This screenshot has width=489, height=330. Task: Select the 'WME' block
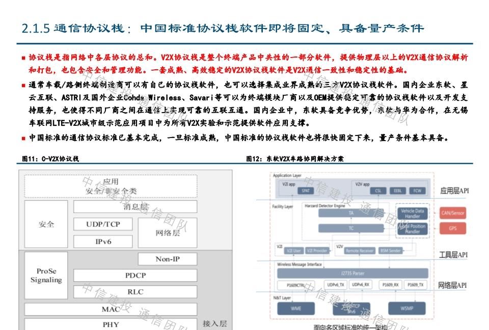[296, 308]
